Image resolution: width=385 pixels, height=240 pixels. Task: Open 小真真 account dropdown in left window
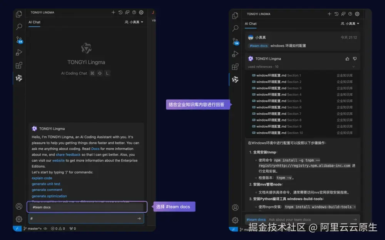pyautogui.click(x=134, y=22)
